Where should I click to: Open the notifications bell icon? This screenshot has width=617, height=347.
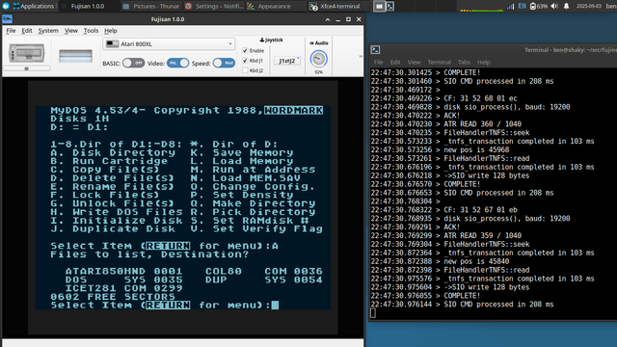pos(566,6)
